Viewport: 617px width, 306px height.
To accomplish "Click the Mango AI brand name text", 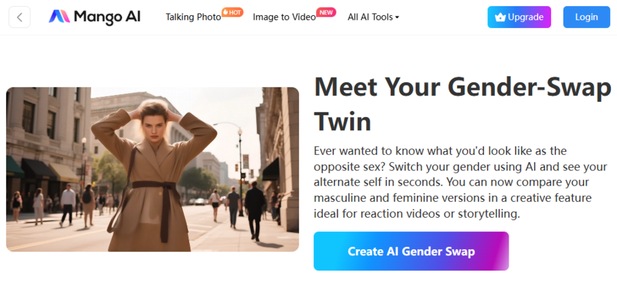I will (107, 17).
